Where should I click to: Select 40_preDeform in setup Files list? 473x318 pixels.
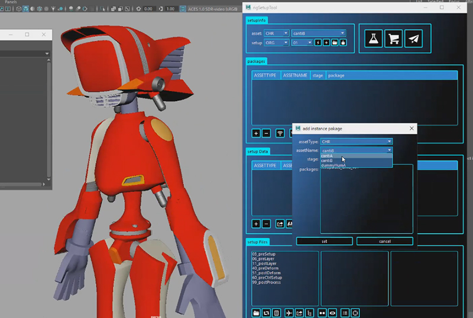(265, 268)
